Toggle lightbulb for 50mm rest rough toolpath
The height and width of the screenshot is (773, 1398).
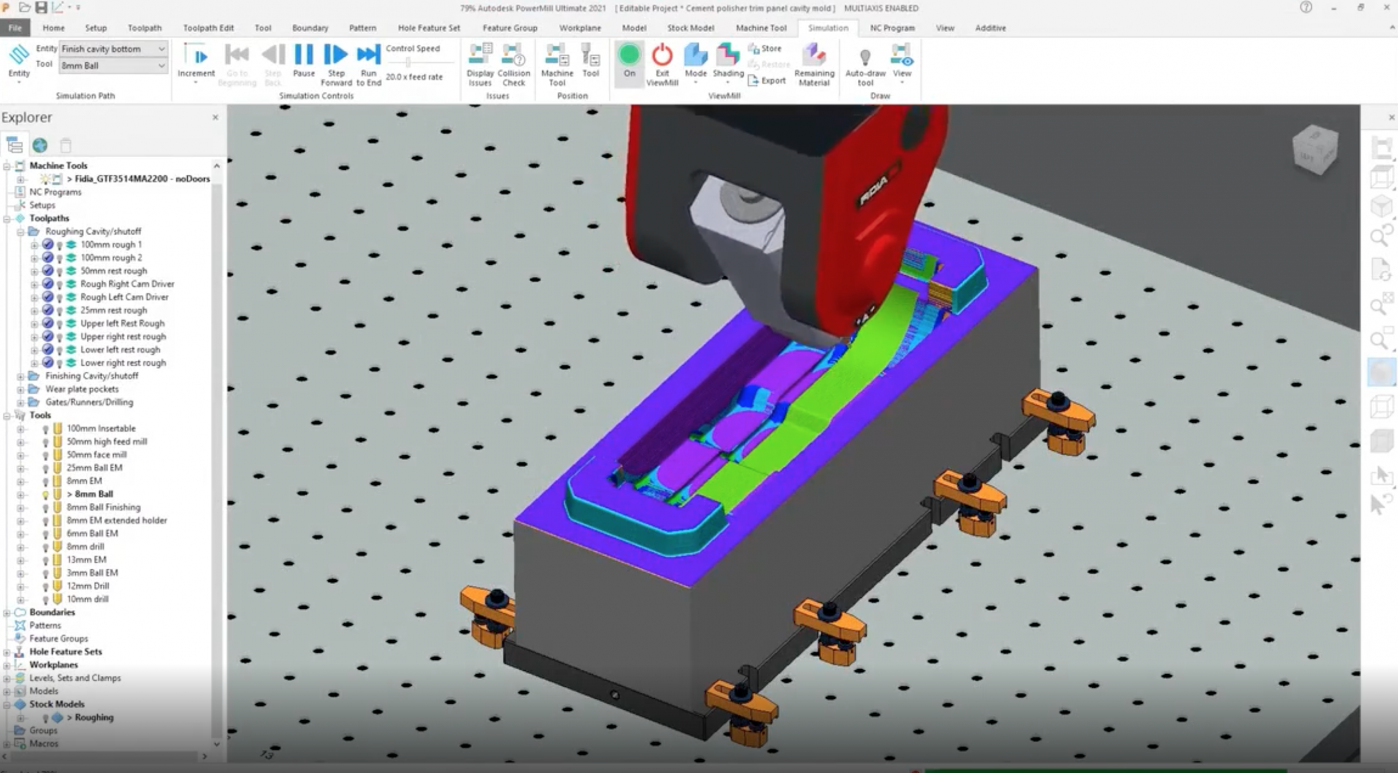[60, 271]
